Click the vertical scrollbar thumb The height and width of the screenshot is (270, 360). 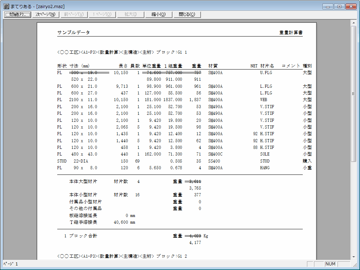354,93
